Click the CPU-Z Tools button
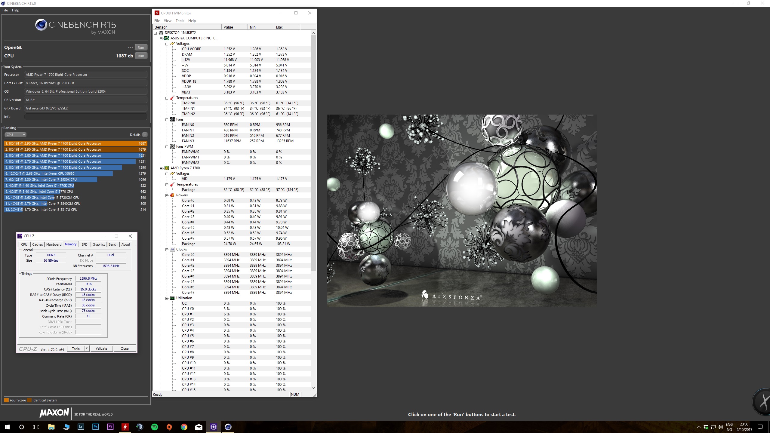Image resolution: width=770 pixels, height=433 pixels. coord(76,349)
